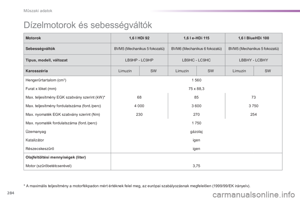Image resolution: width=300 pixels, height=200 pixels.
Task: Click the Olajfeltöltési mennyiségek (liter) label
Action: [56, 157]
